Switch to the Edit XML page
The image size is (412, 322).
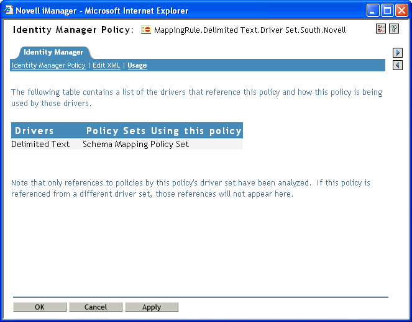pos(106,65)
